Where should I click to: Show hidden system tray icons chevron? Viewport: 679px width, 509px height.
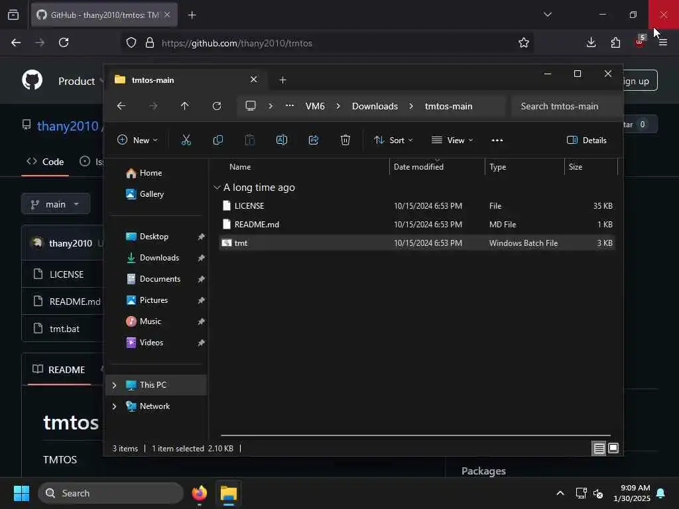click(560, 493)
